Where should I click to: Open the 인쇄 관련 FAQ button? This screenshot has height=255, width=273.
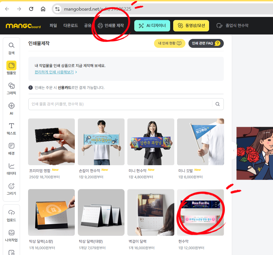pyautogui.click(x=206, y=43)
